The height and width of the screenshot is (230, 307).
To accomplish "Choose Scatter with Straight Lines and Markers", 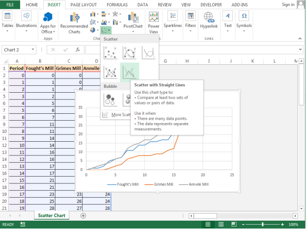I will (111, 72).
